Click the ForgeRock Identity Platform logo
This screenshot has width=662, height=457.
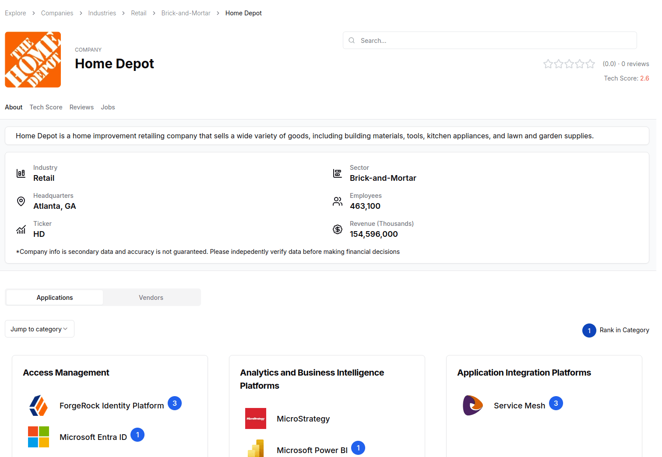click(x=39, y=405)
